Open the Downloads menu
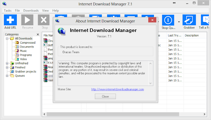 pyautogui.click(x=31, y=10)
